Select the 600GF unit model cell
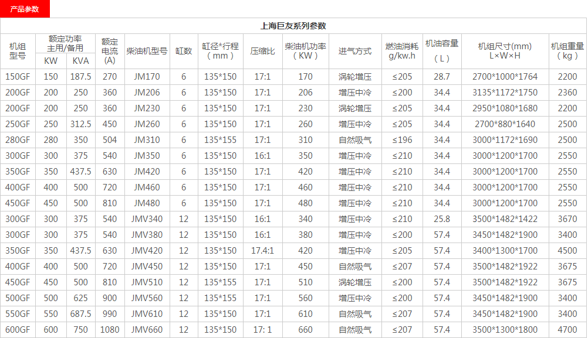Viewport: 588px width, 338px height. [18, 330]
